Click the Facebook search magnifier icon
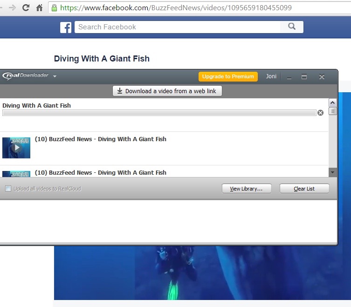Viewport: 351px width, 307px height. 292,27
